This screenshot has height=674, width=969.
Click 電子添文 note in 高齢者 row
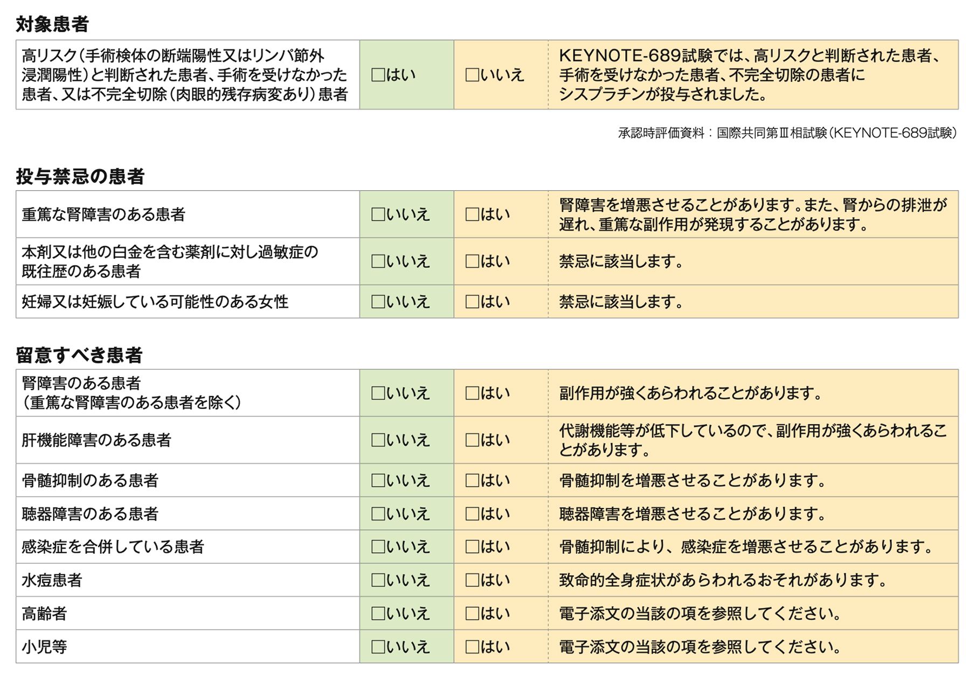700,614
